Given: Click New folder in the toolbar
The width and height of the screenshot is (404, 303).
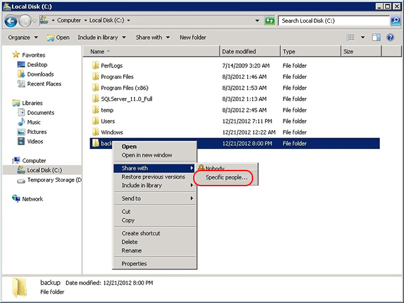Looking at the screenshot, I should click(193, 37).
